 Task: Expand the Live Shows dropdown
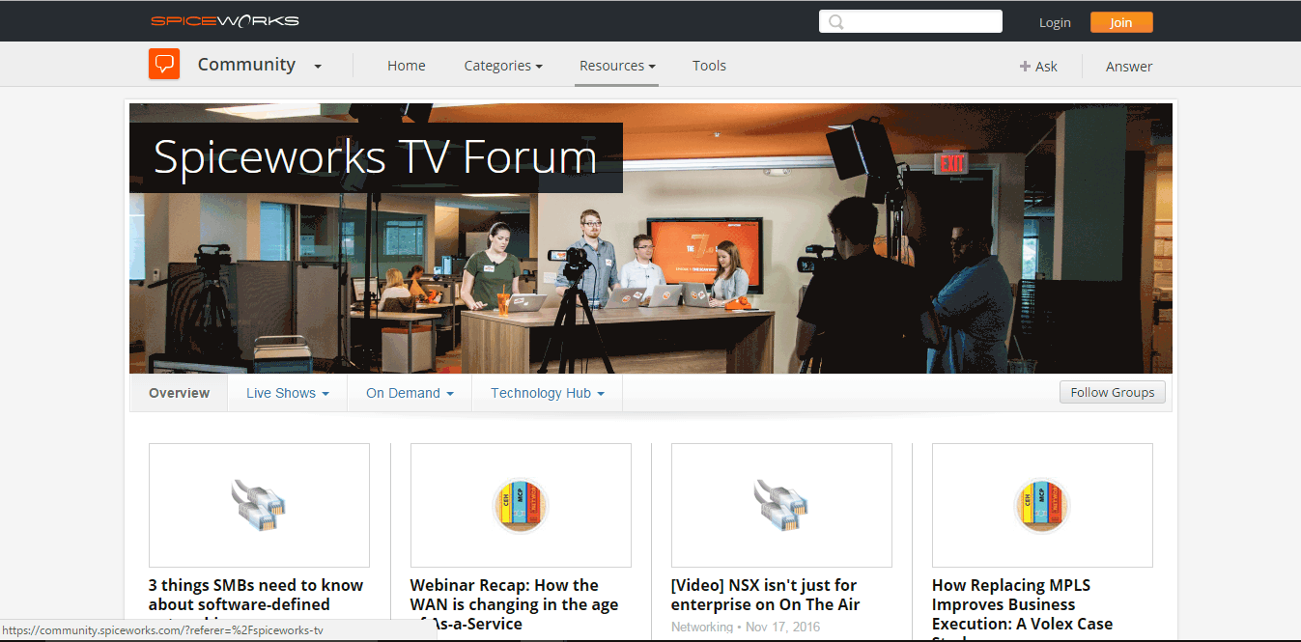288,393
